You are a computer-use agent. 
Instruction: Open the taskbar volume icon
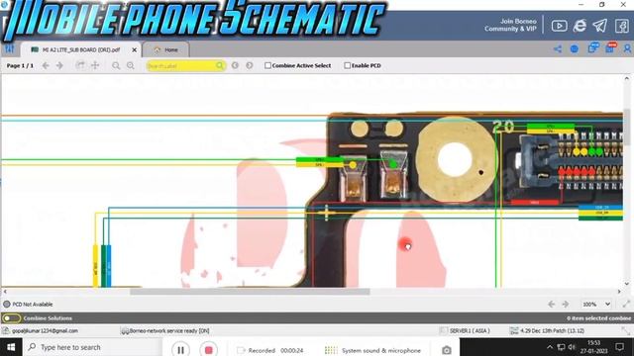572,347
